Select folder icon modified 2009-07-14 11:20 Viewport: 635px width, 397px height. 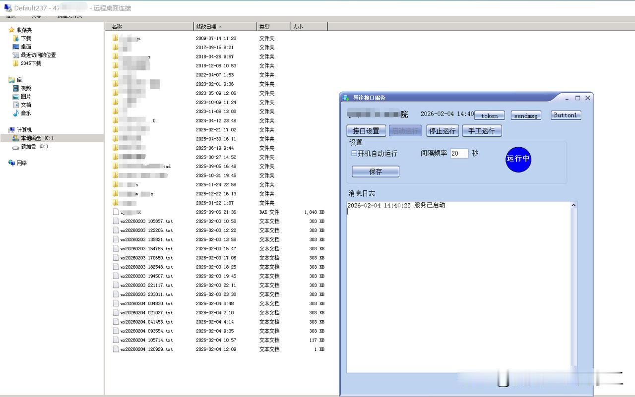pos(116,38)
